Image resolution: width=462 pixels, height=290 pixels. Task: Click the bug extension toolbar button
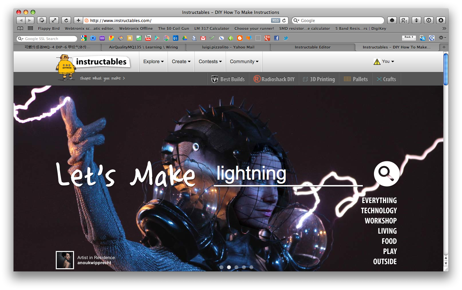tap(416, 20)
